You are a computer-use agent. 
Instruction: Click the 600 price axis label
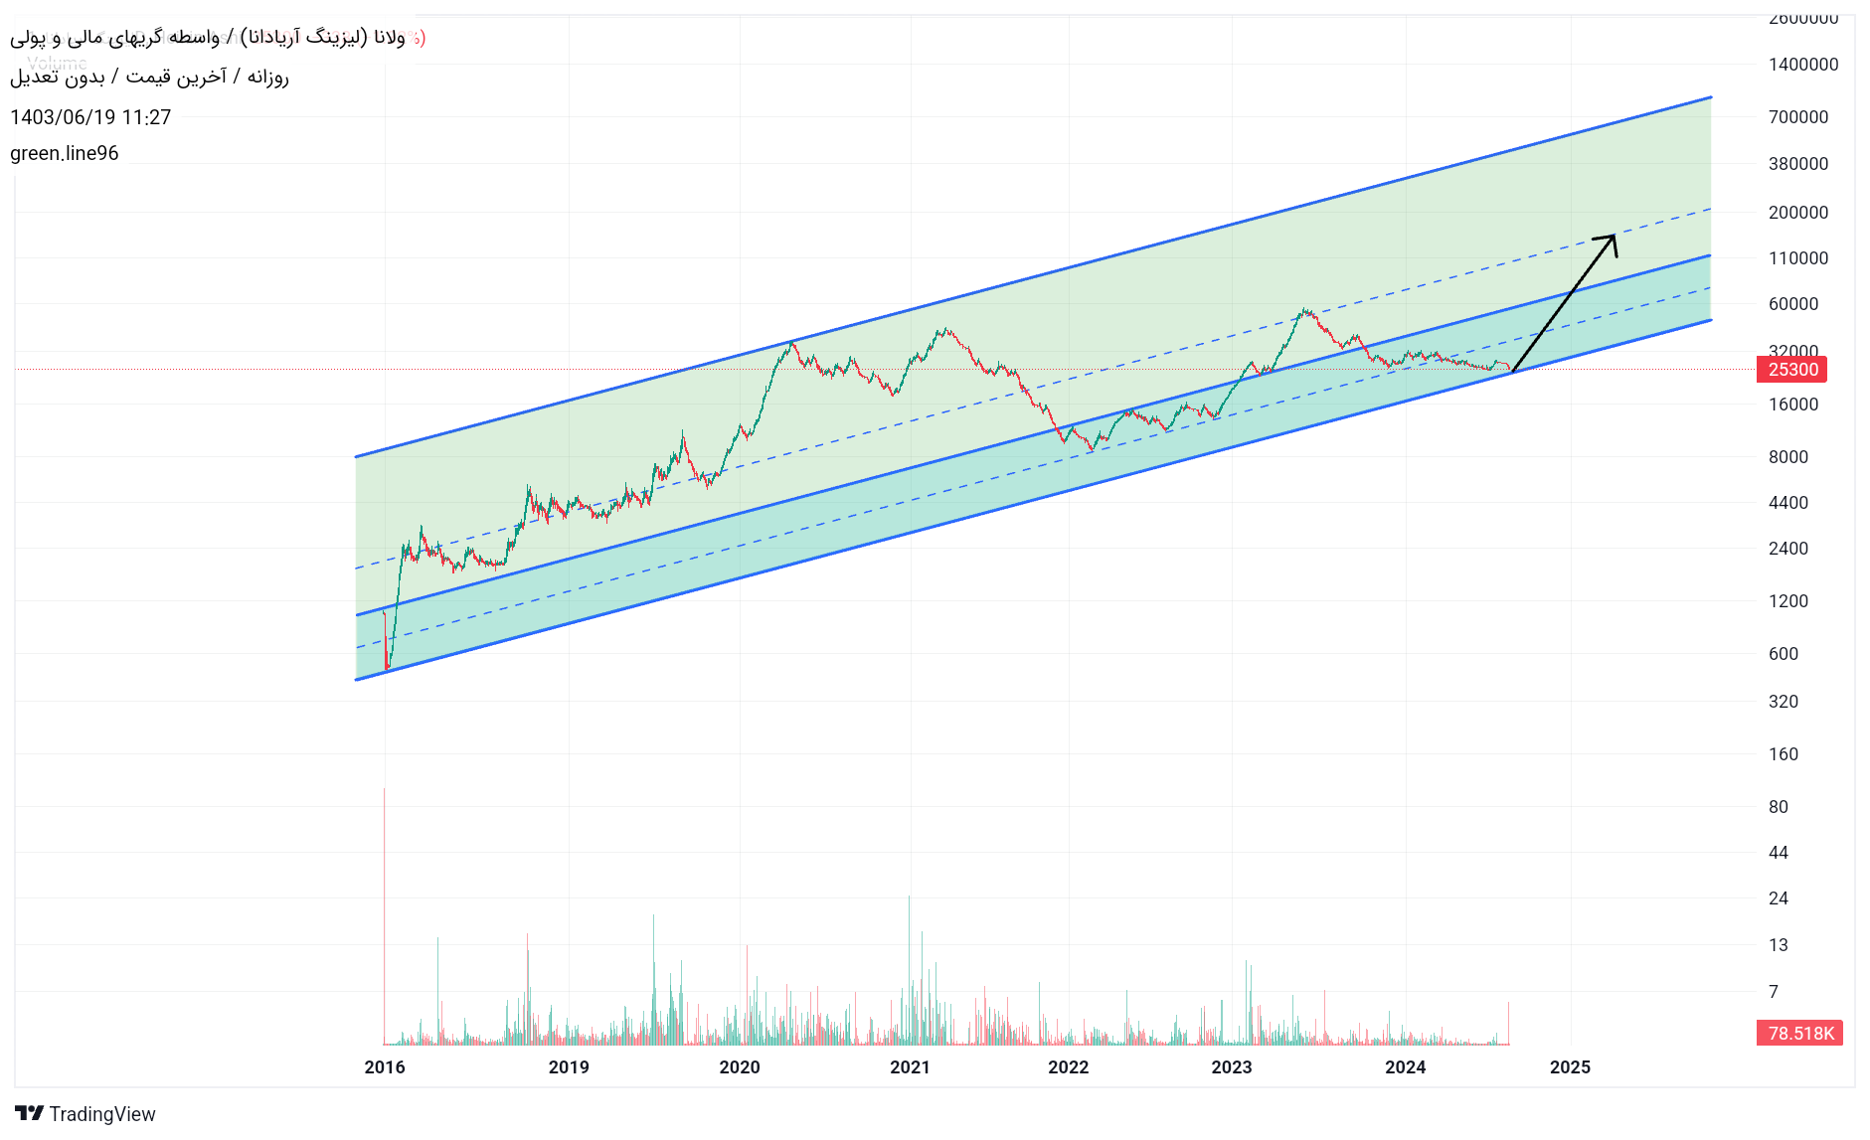1784,654
